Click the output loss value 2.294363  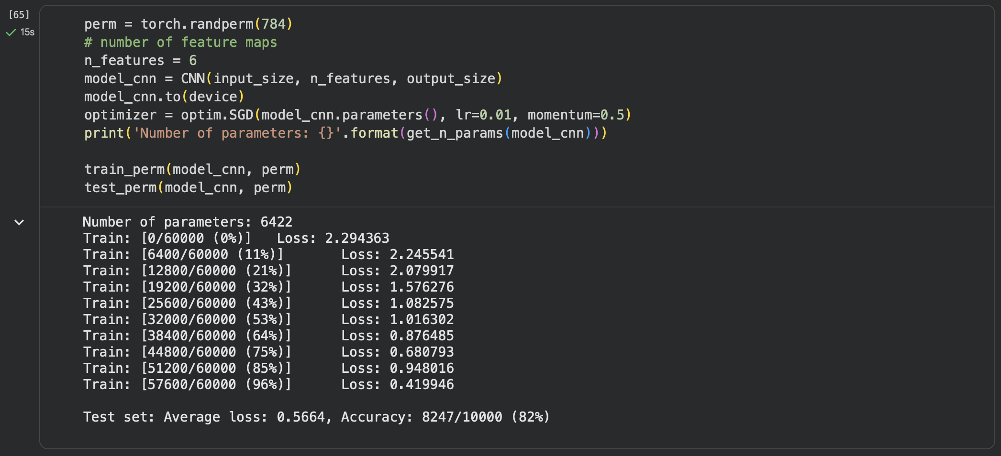tap(357, 238)
